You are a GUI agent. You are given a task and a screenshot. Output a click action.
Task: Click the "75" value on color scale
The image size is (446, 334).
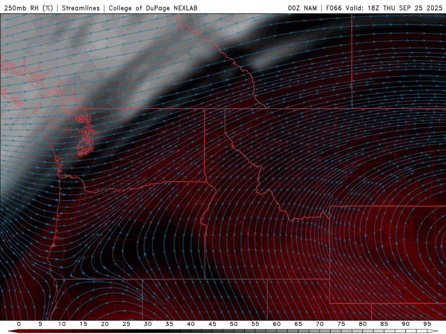(341, 324)
